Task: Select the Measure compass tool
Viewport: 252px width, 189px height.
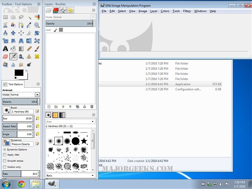Action: tap(5, 33)
